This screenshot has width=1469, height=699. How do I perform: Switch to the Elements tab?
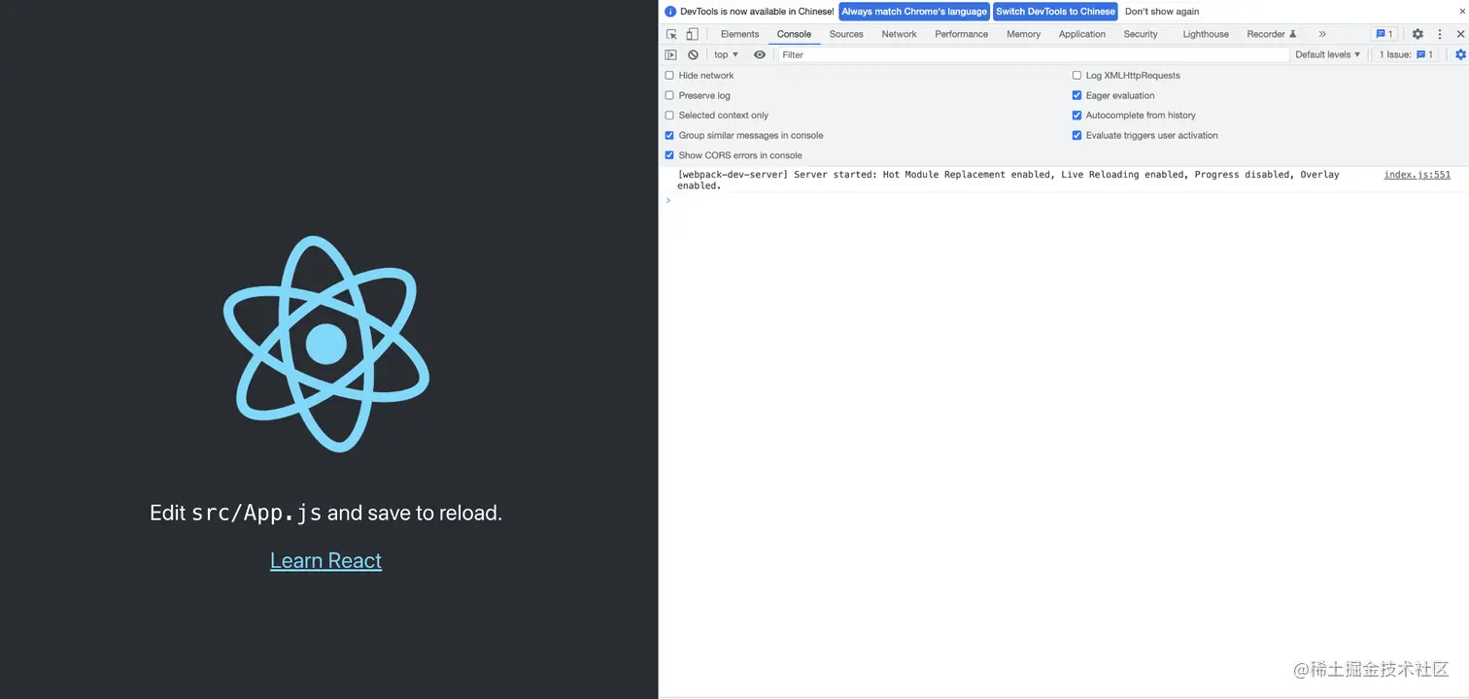tap(739, 34)
